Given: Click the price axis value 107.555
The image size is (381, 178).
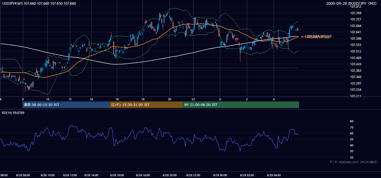Looking at the screenshot, I should click(x=356, y=45).
